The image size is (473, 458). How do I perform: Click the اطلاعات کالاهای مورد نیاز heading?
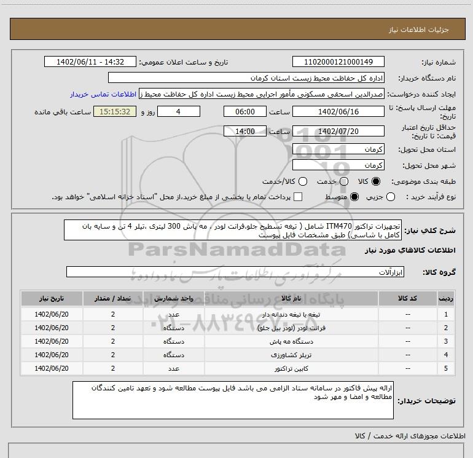pos(410,250)
